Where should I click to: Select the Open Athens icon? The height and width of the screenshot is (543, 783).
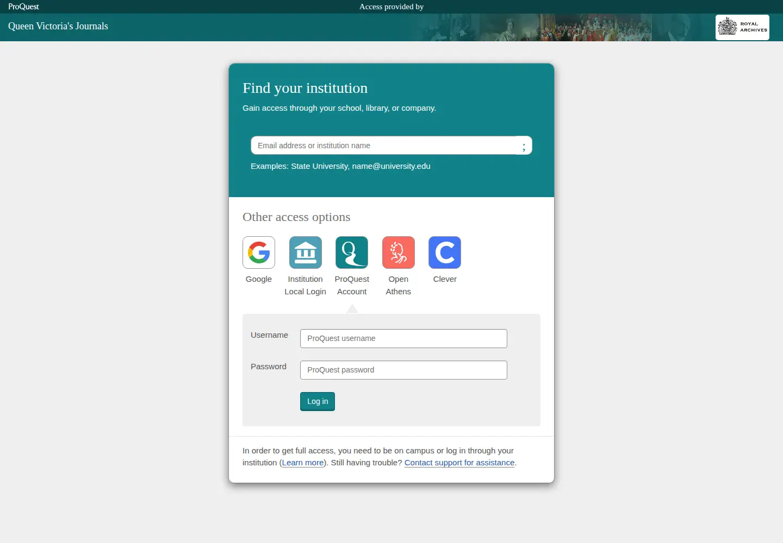[x=399, y=252]
